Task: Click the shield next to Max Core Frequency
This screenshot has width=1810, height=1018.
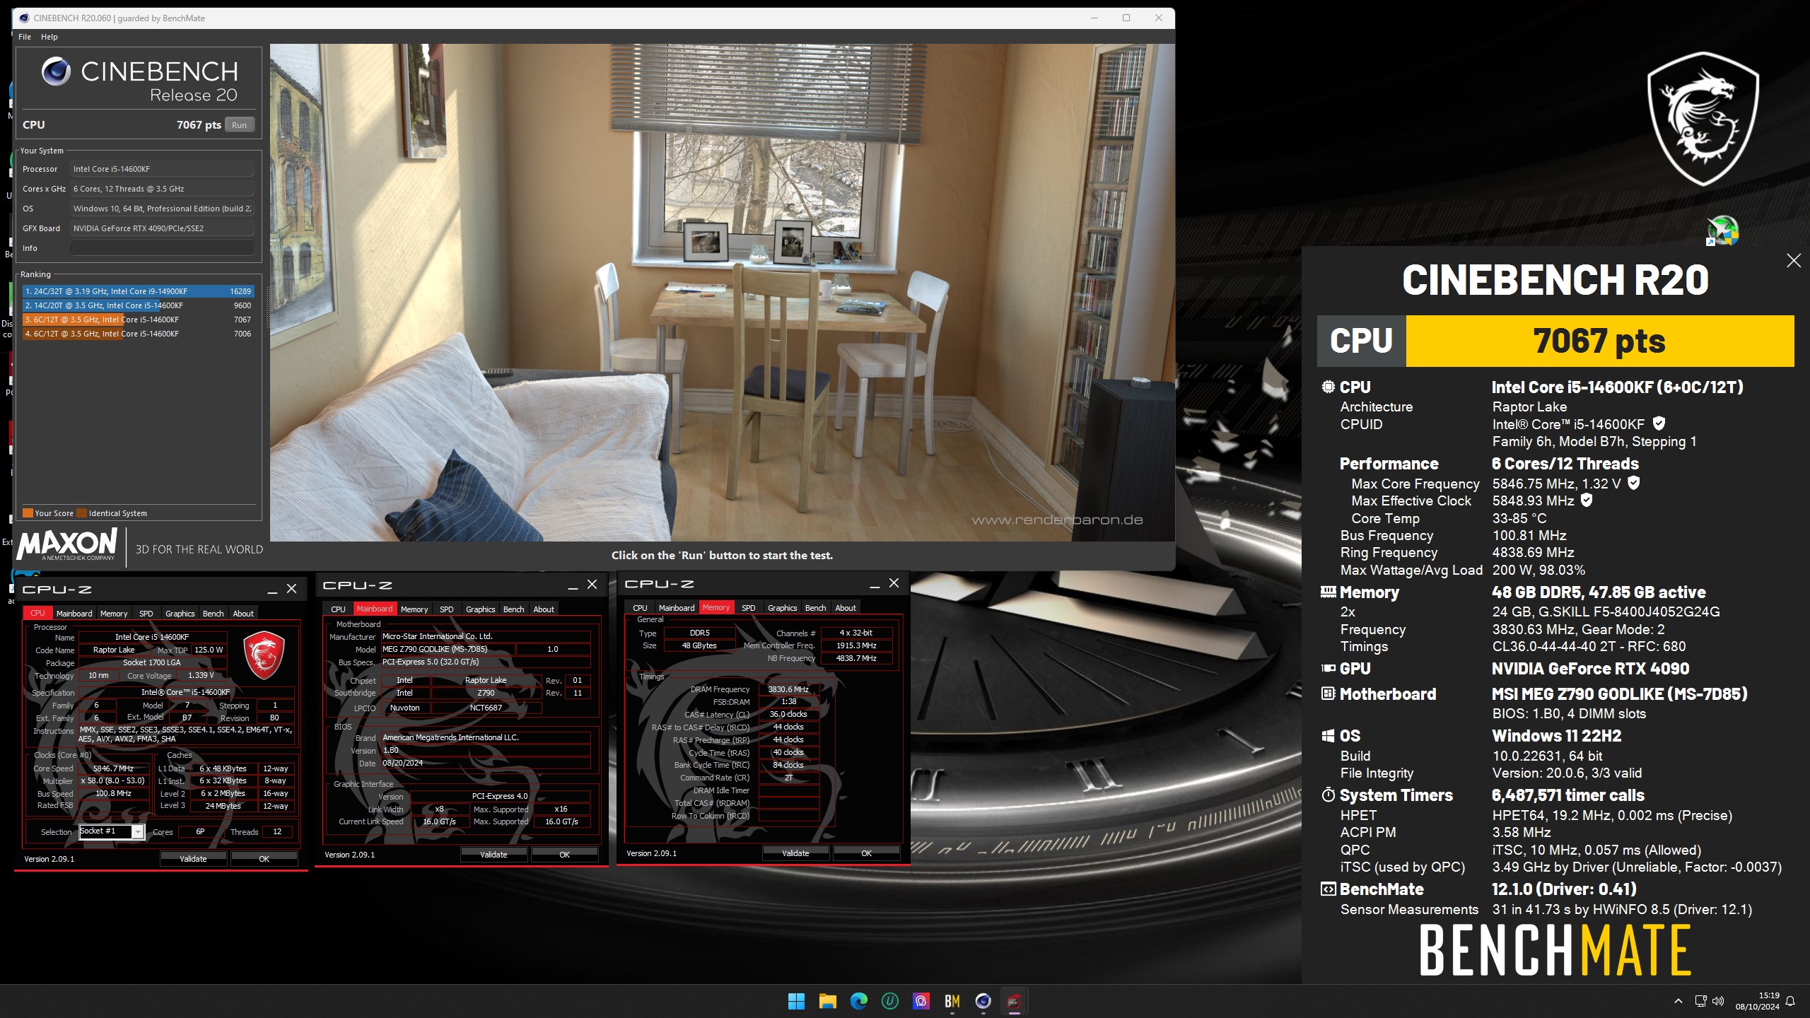Action: pyautogui.click(x=1634, y=483)
